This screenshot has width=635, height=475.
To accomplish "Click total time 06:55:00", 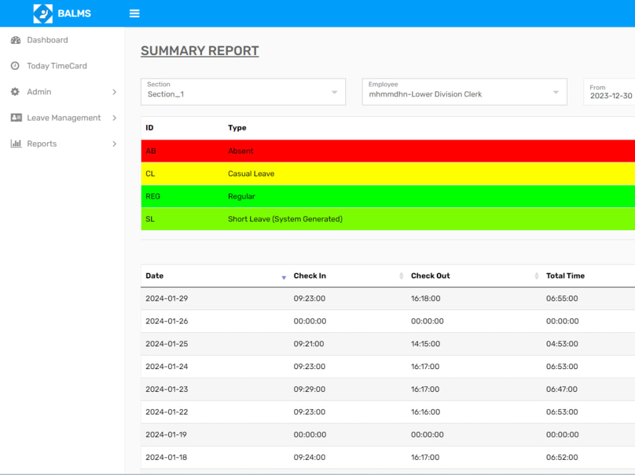I will 562,299.
